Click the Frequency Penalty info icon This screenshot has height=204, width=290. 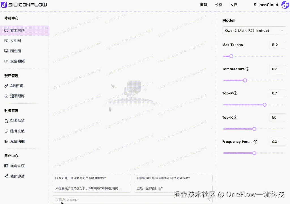[255, 142]
